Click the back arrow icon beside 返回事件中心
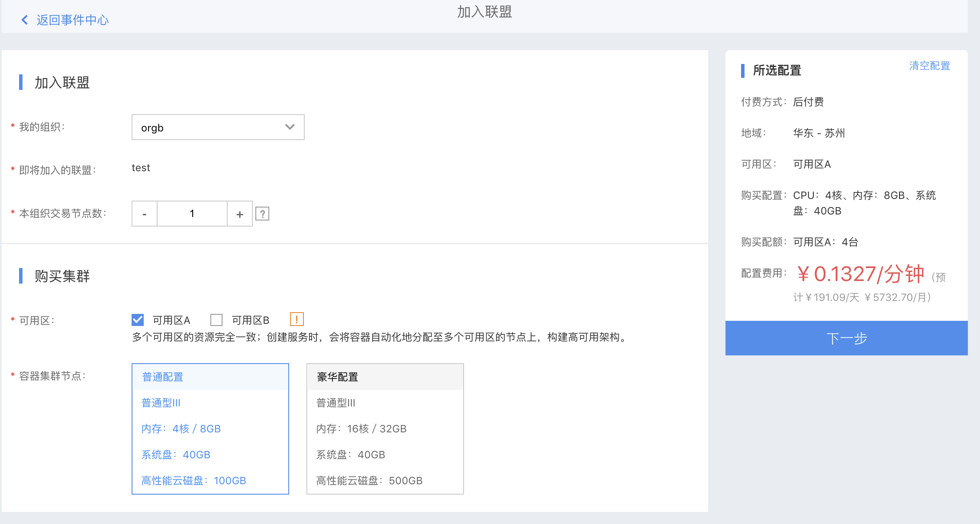 tap(25, 20)
